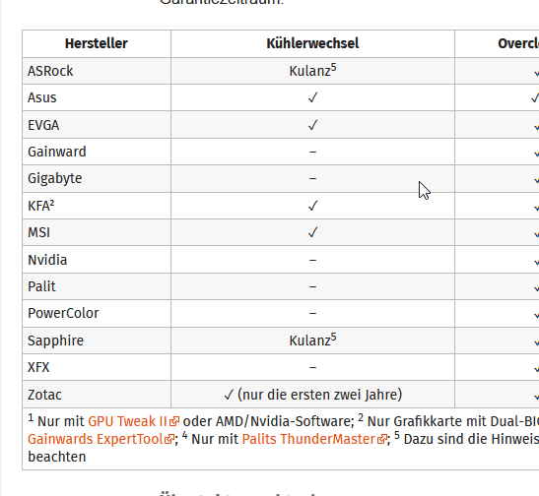Click Kulanz text in the Sapphire row

click(x=309, y=341)
